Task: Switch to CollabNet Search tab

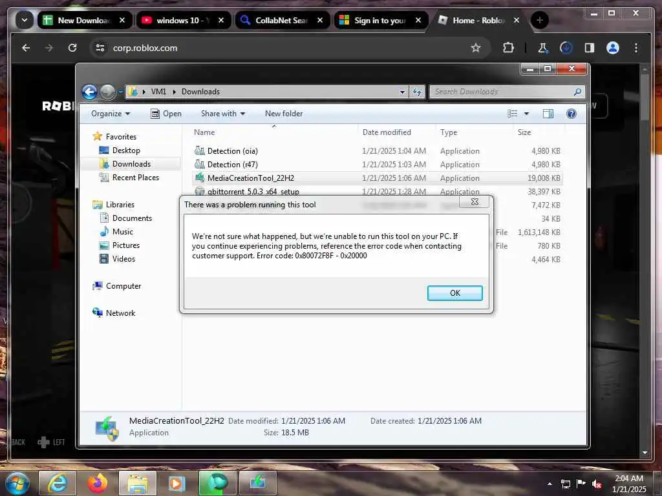Action: (282, 20)
